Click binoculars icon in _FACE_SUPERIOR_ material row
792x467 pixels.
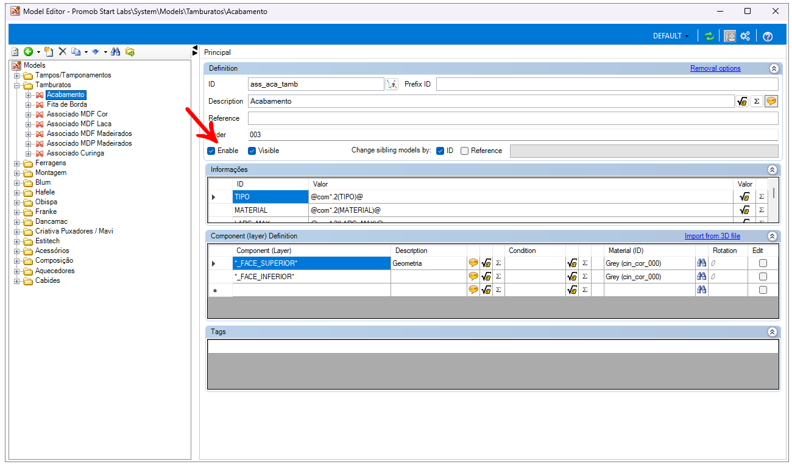tap(701, 263)
